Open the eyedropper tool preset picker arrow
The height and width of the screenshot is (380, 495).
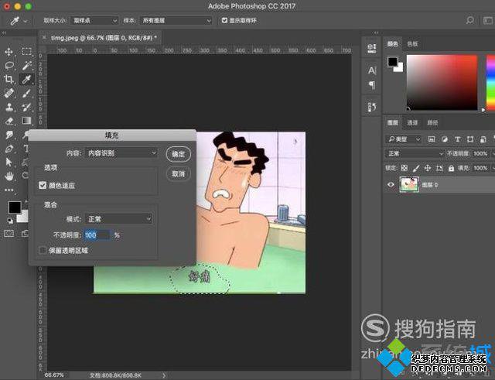26,21
